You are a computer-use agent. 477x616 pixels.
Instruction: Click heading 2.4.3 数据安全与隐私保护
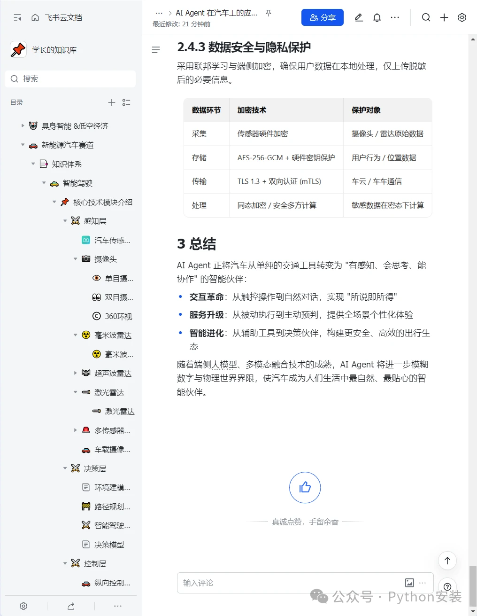click(244, 47)
